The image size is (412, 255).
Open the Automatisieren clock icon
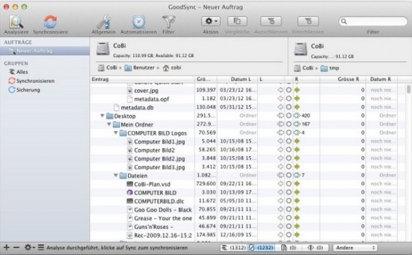[x=138, y=22]
